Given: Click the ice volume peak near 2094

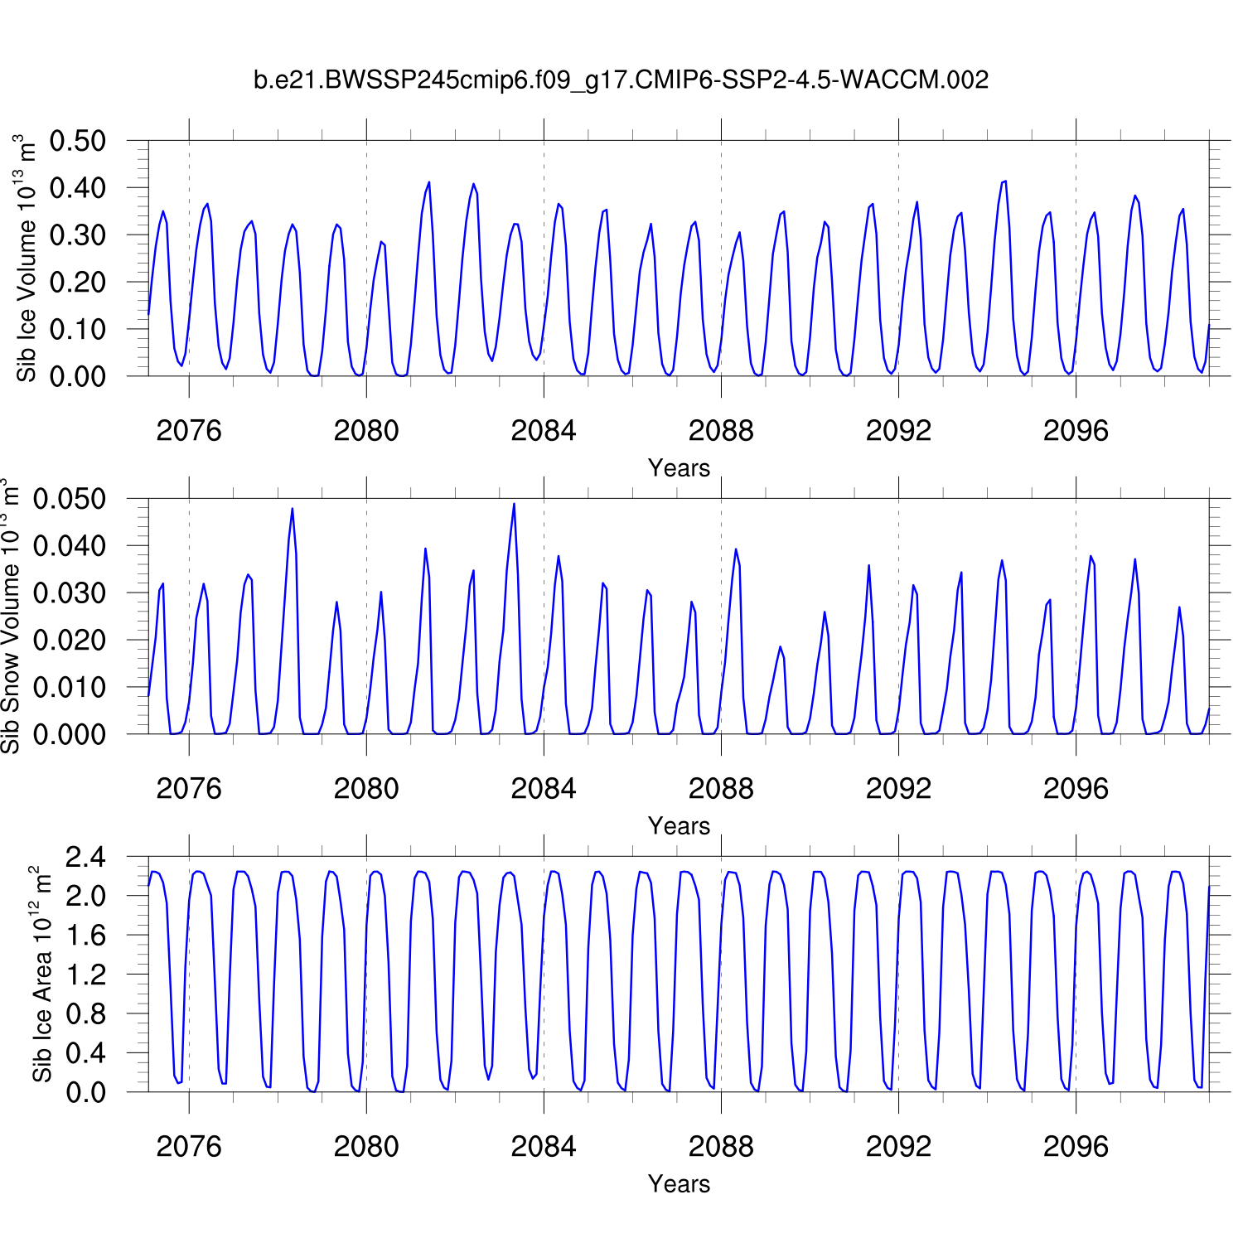Looking at the screenshot, I should [x=1004, y=181].
